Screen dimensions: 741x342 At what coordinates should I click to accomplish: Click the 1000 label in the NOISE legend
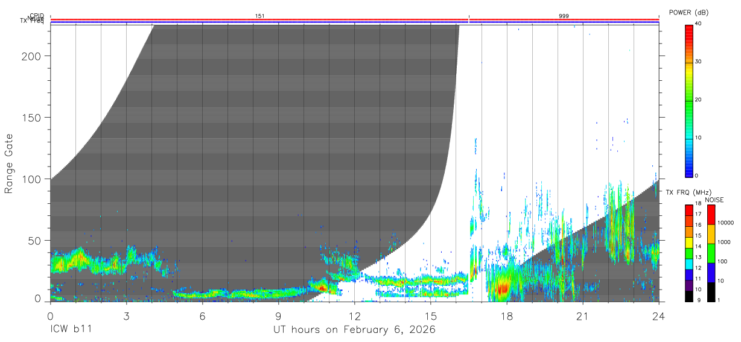tap(724, 242)
